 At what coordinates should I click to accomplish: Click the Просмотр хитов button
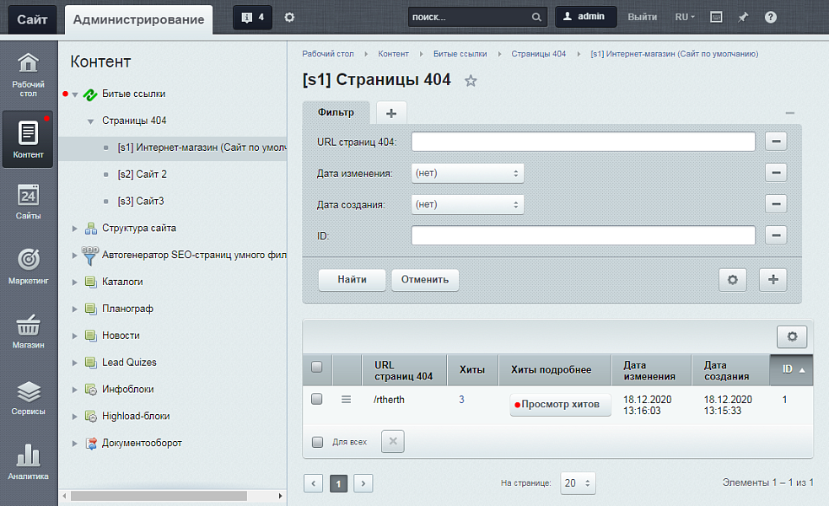click(x=560, y=405)
